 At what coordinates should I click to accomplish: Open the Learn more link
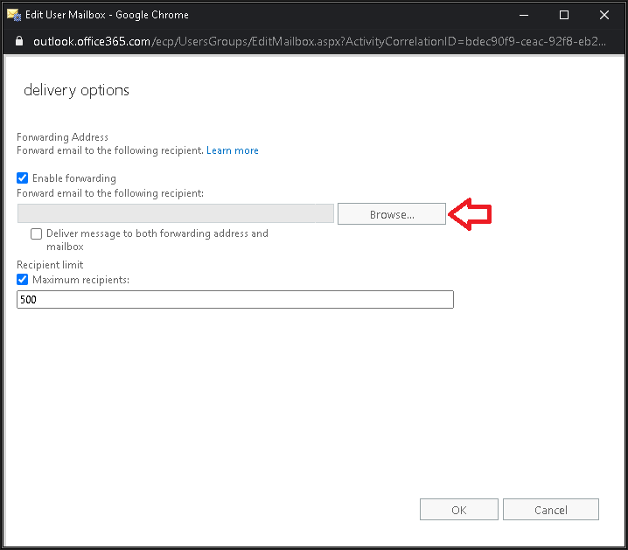click(233, 150)
